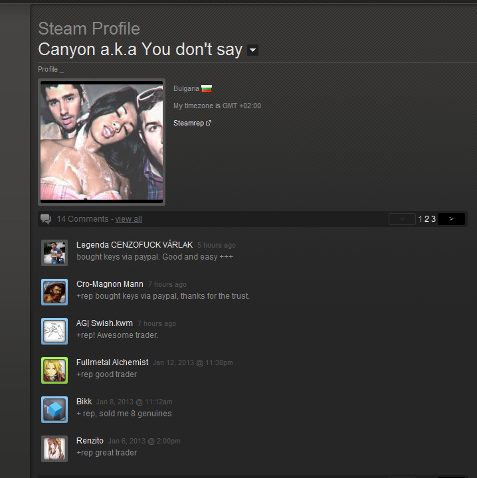Open the Renzito username link
477x478 pixels.
pos(90,441)
